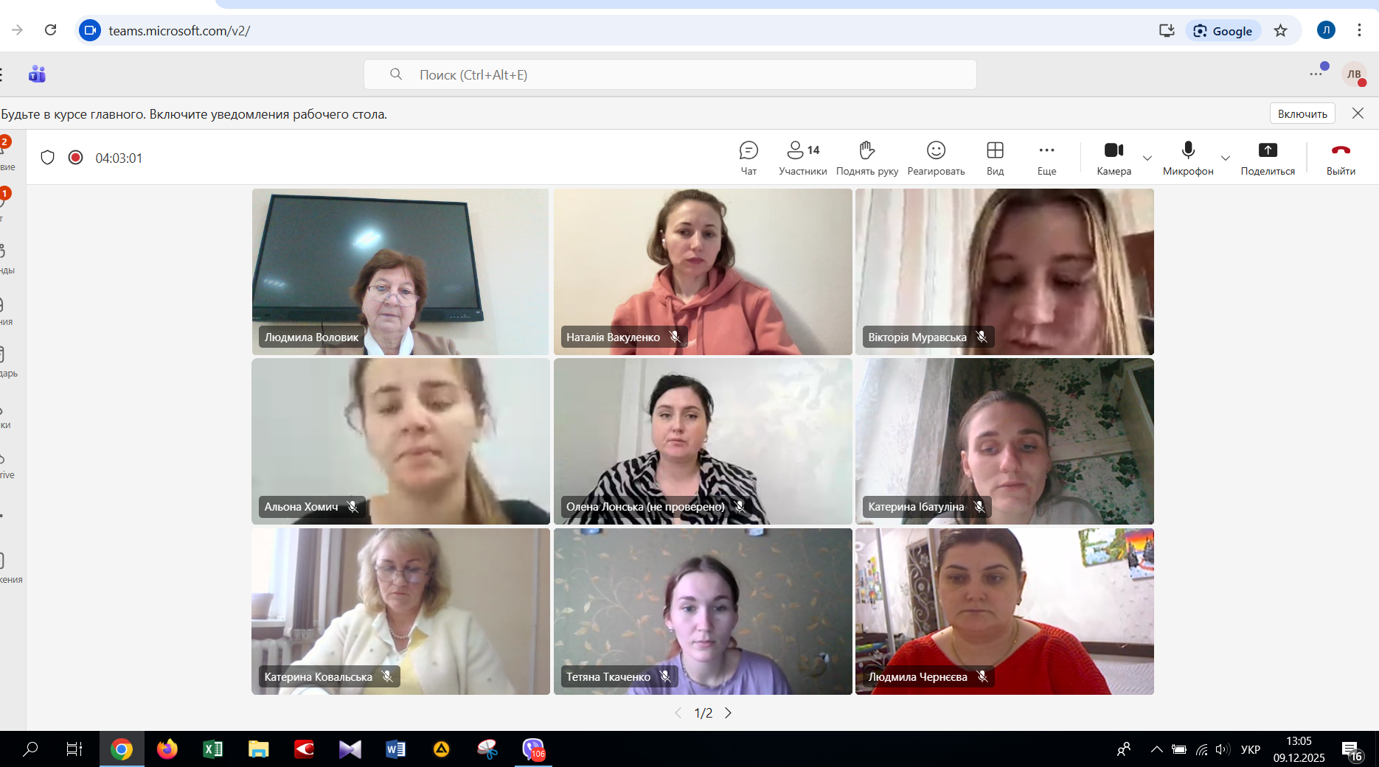The height and width of the screenshot is (767, 1379).
Task: Open Microsoft Word from the taskbar
Action: tap(395, 750)
